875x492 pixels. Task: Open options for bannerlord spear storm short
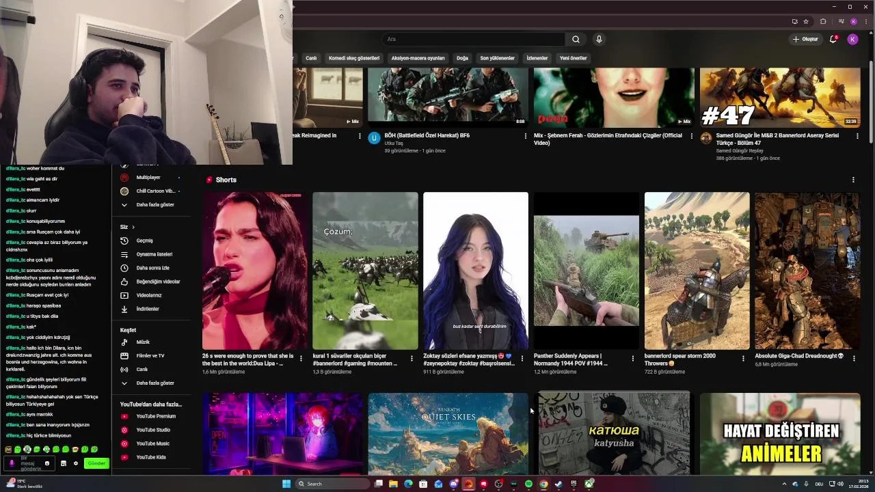click(743, 358)
